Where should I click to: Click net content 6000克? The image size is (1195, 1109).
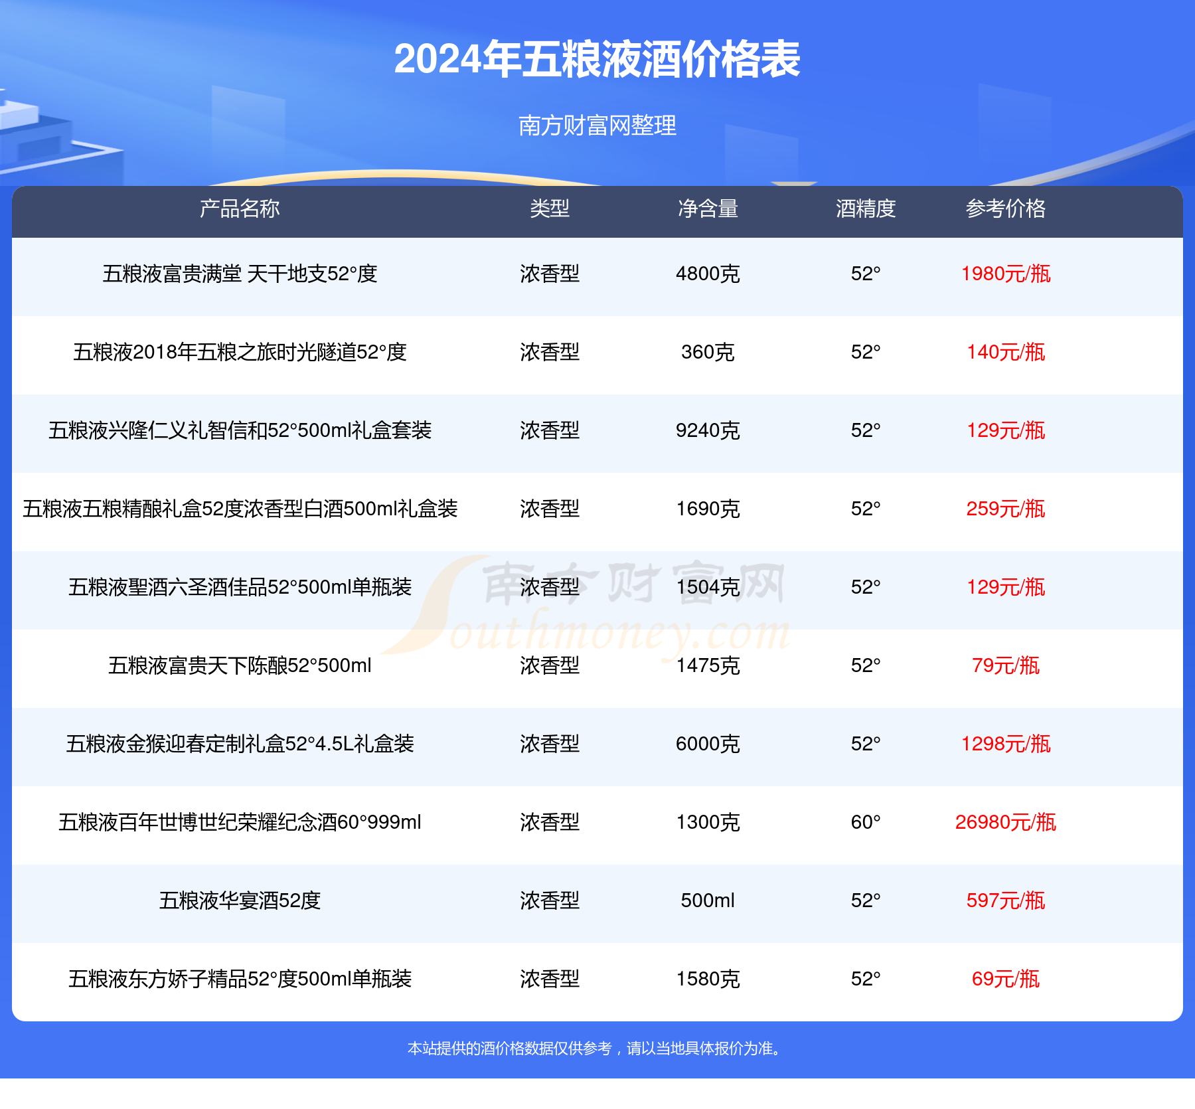click(x=708, y=744)
